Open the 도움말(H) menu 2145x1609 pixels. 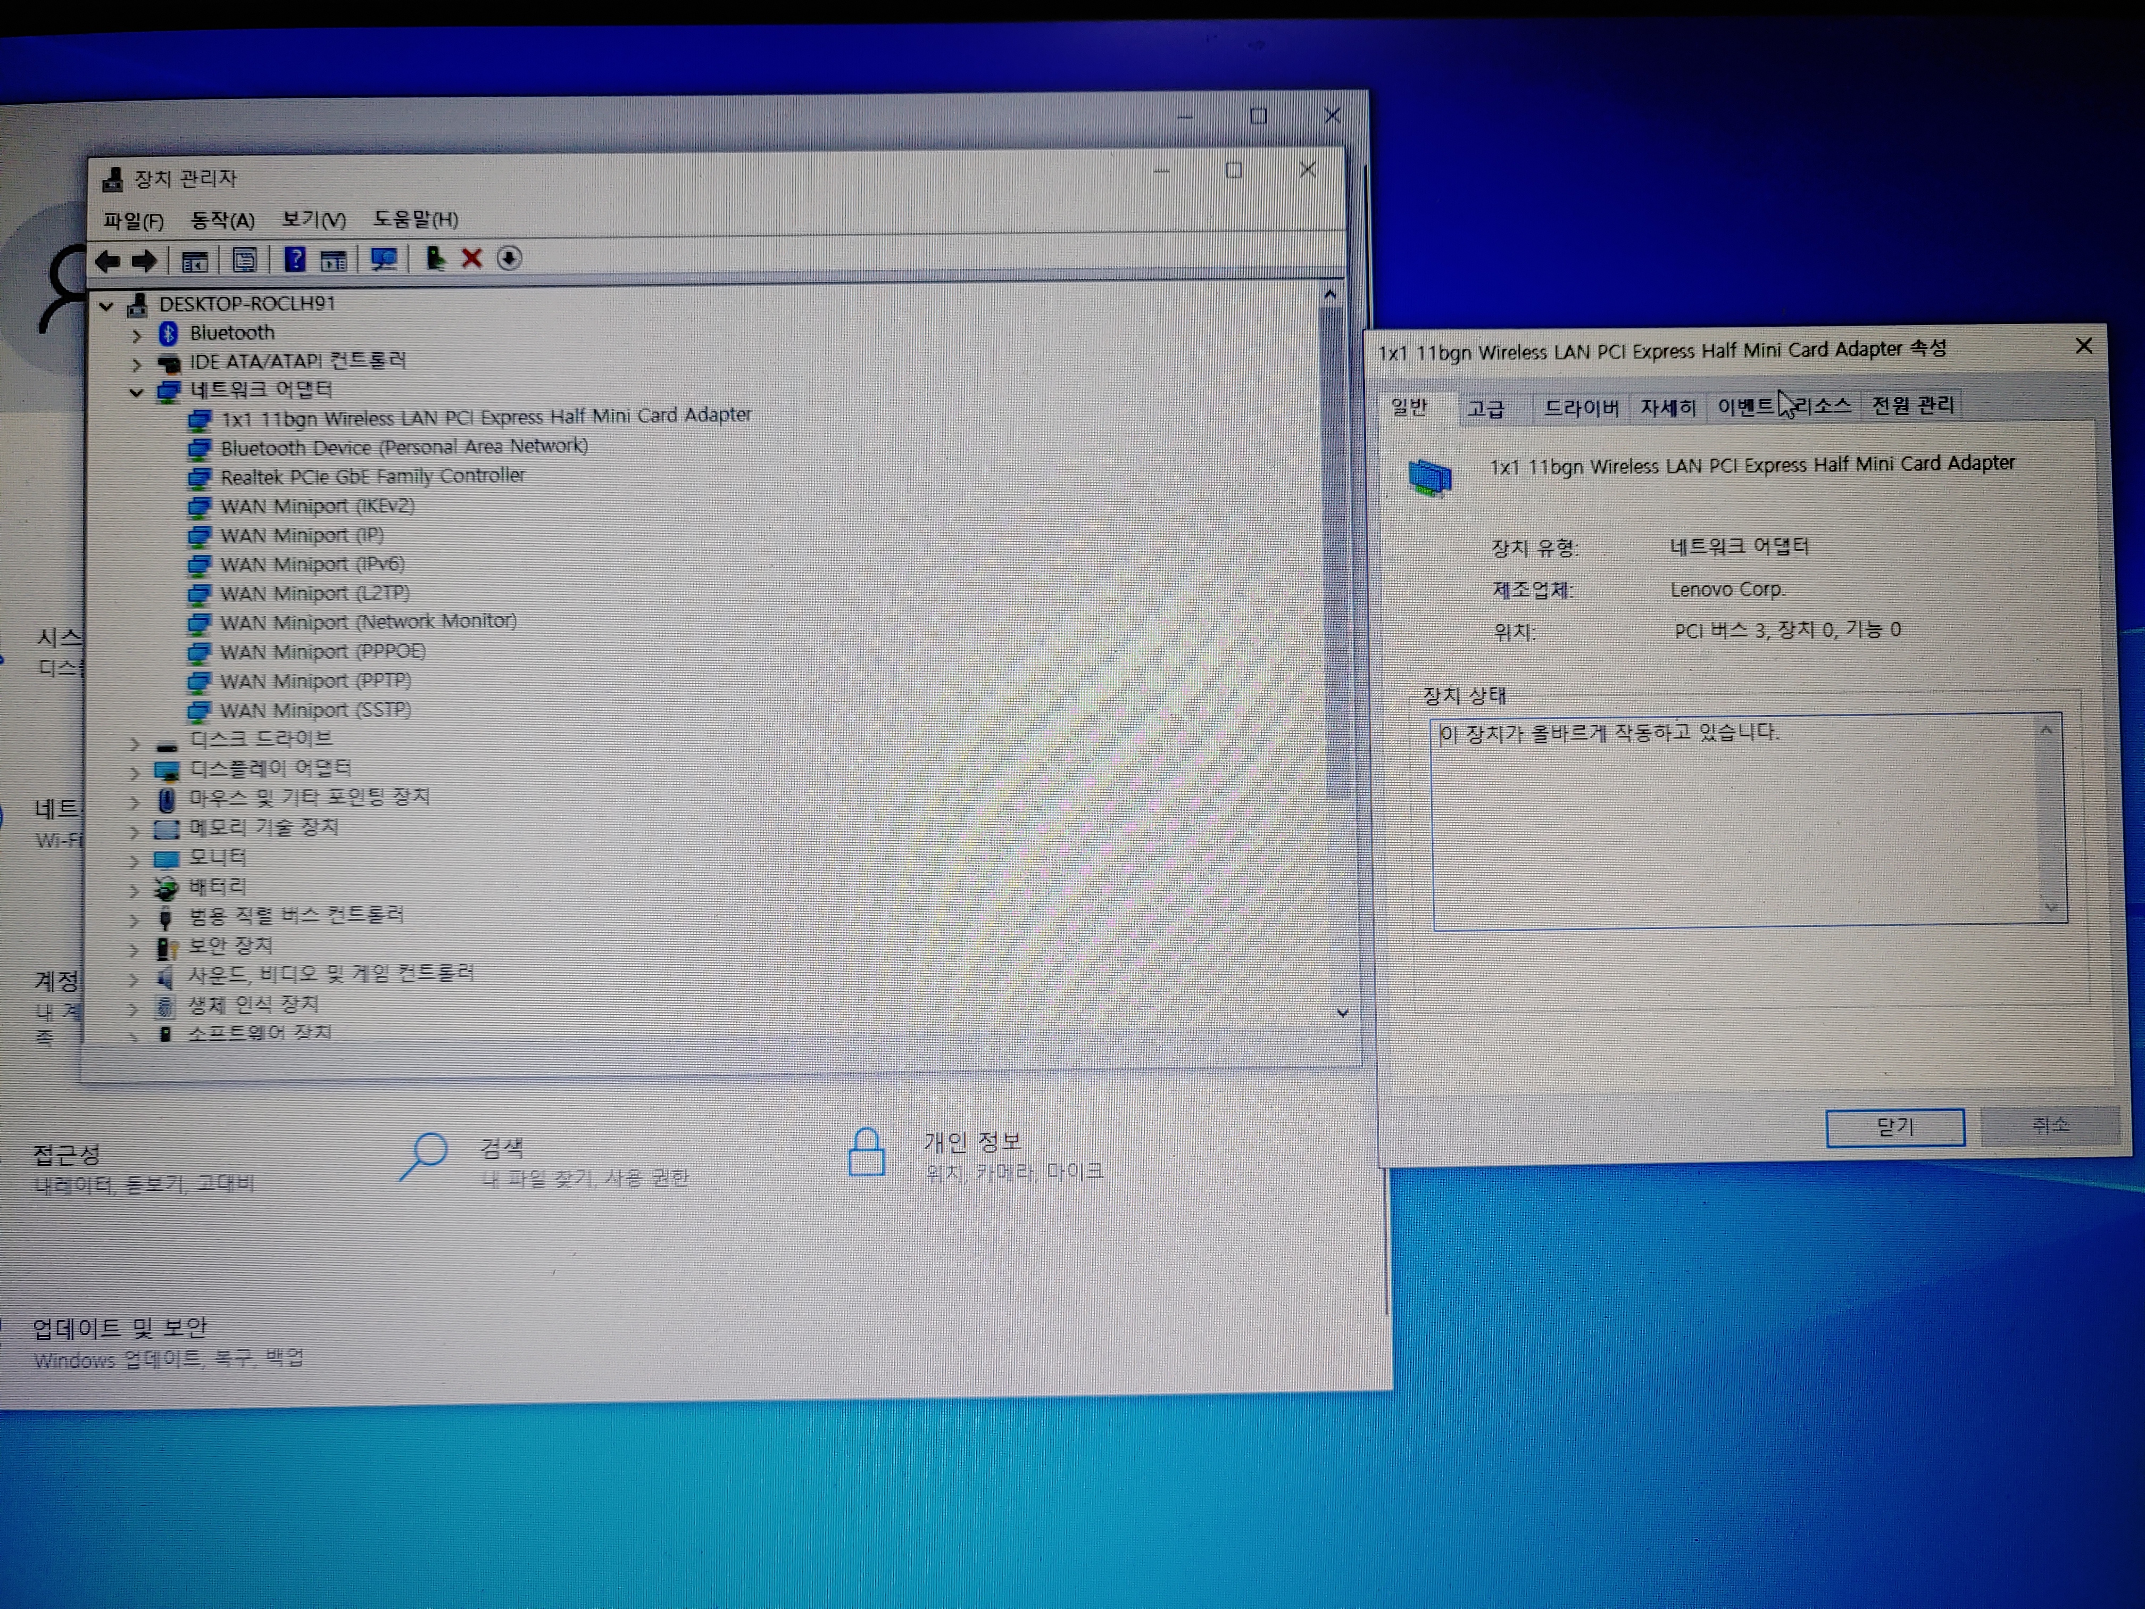coord(416,219)
